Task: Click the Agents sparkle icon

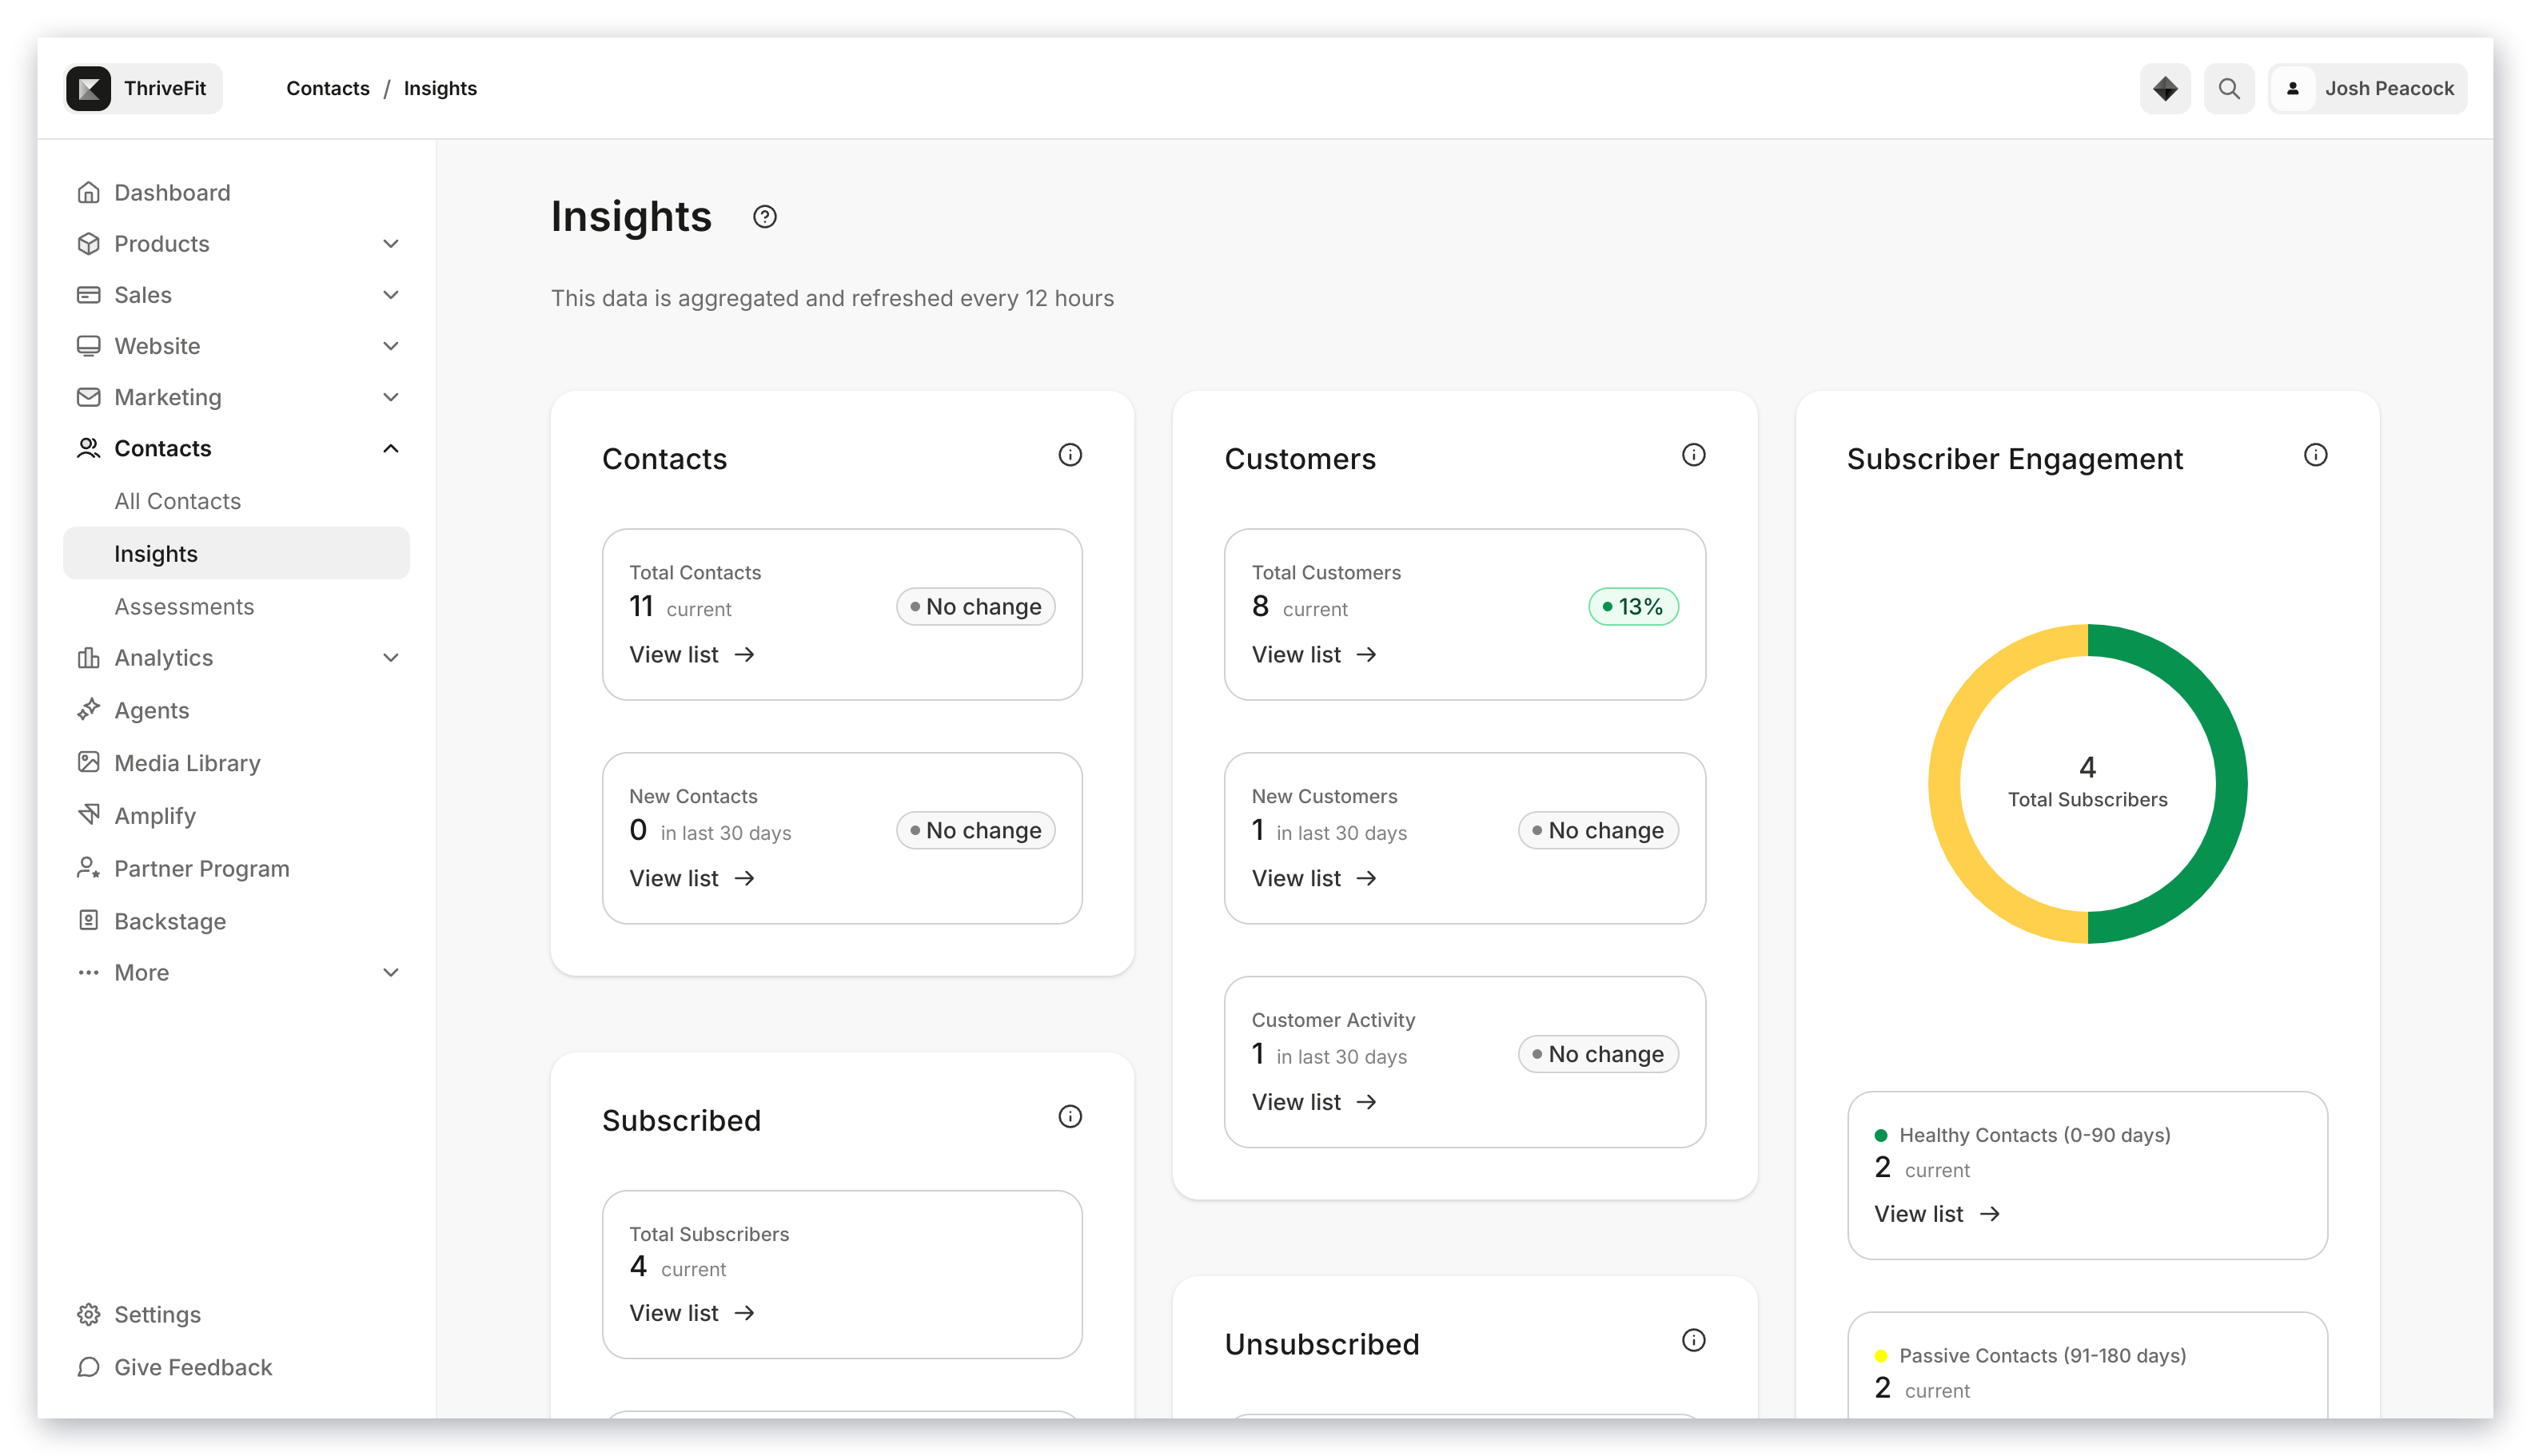Action: (89, 709)
